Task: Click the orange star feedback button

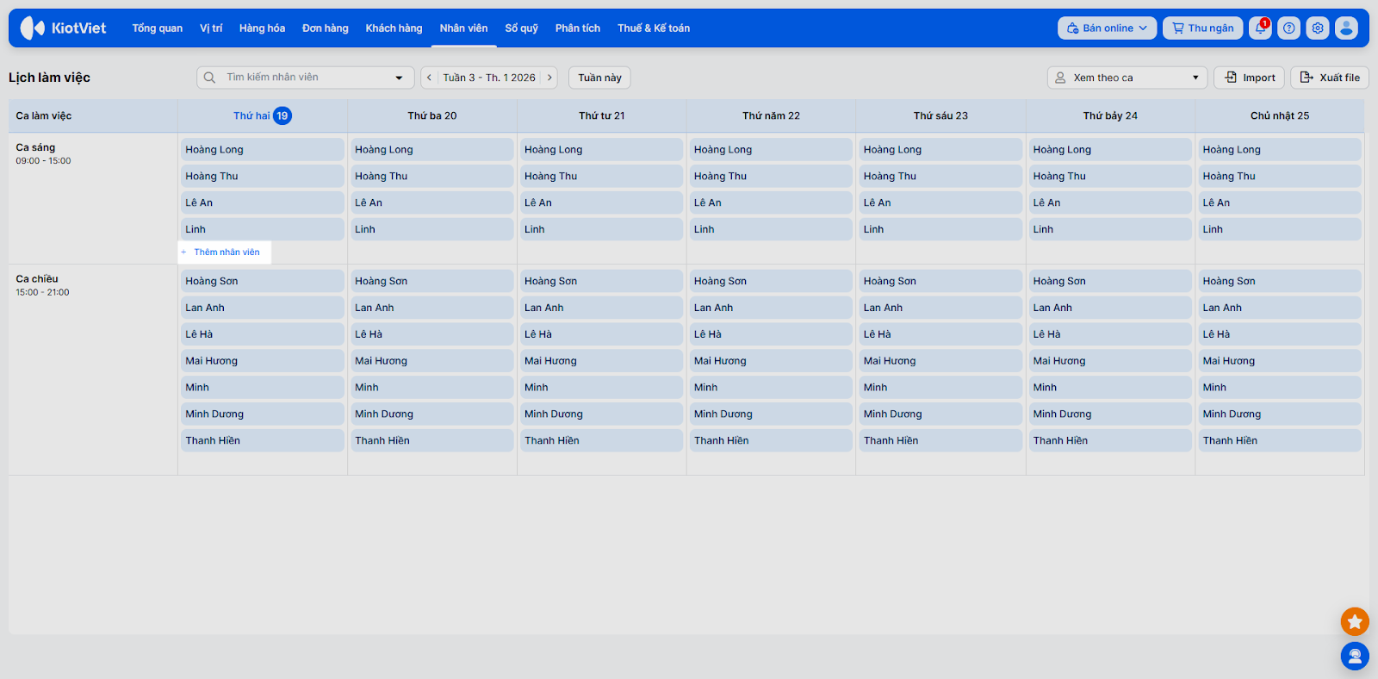Action: (x=1355, y=621)
